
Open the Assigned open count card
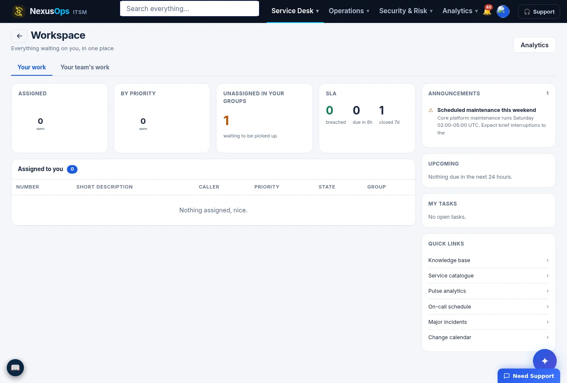[60, 118]
